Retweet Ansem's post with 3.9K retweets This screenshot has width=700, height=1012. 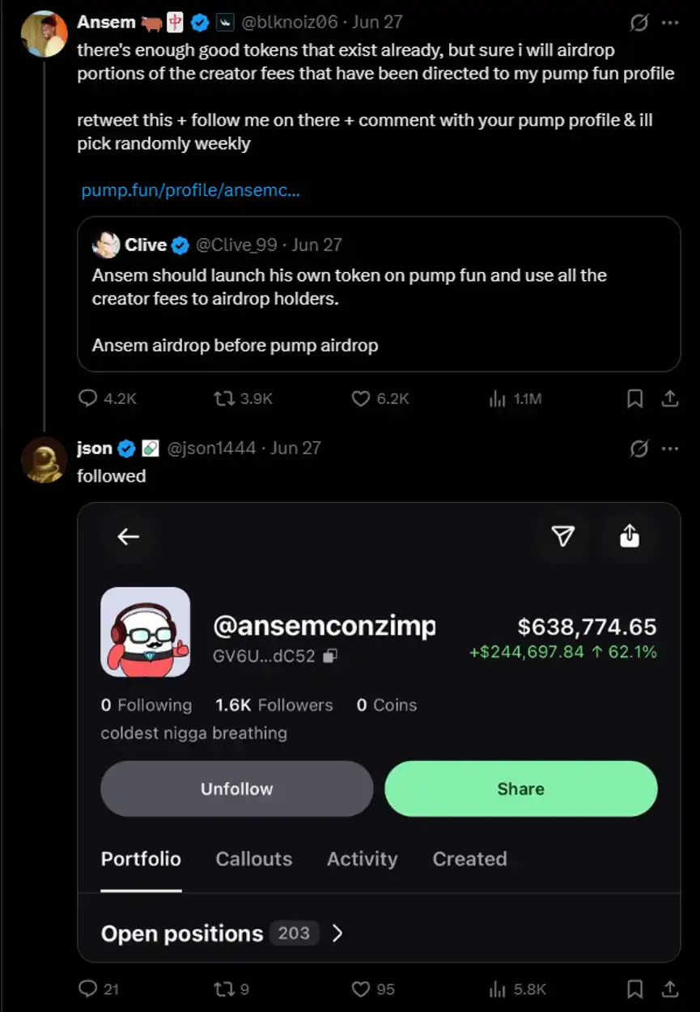pyautogui.click(x=222, y=398)
